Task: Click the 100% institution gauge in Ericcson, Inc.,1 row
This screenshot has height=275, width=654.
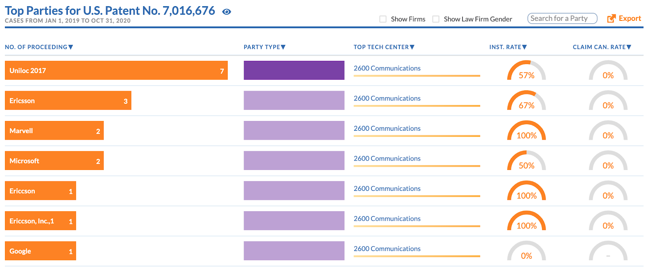Action: [526, 221]
